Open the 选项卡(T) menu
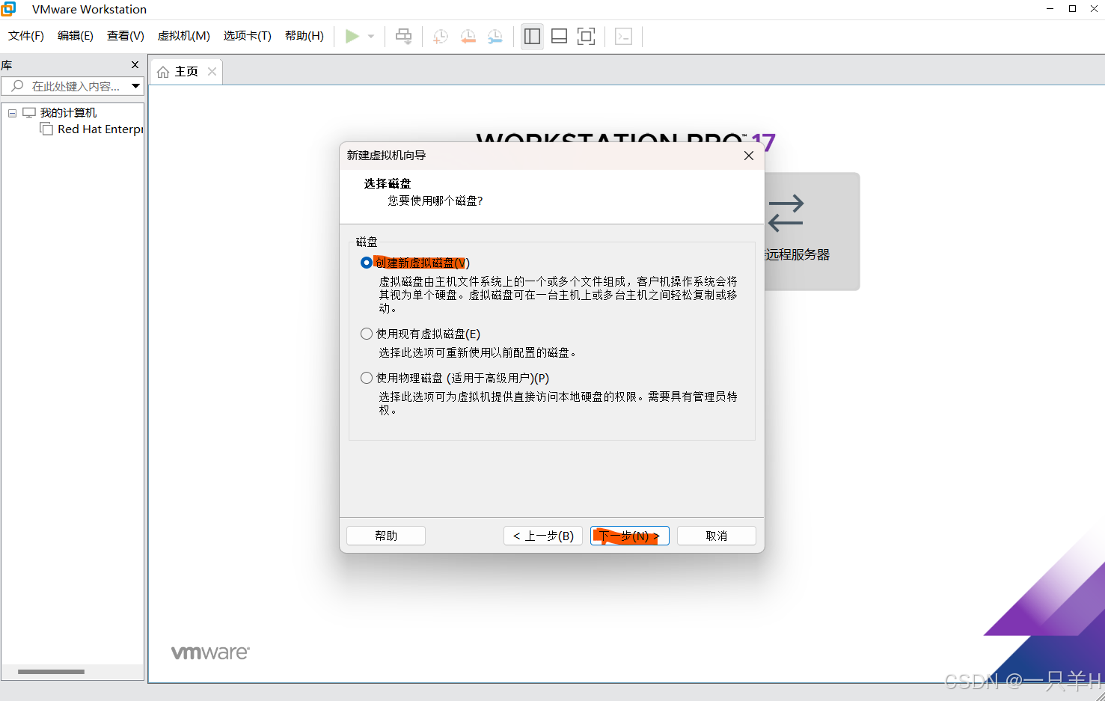The image size is (1105, 701). tap(247, 36)
